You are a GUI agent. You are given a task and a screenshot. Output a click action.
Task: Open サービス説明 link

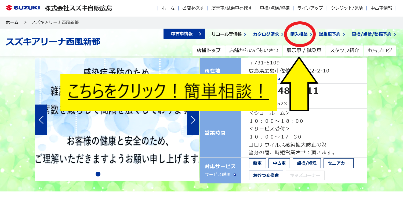220,175
